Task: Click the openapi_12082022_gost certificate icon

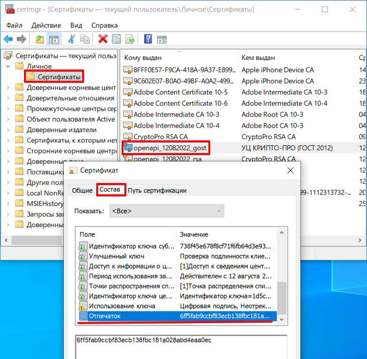Action: click(128, 148)
